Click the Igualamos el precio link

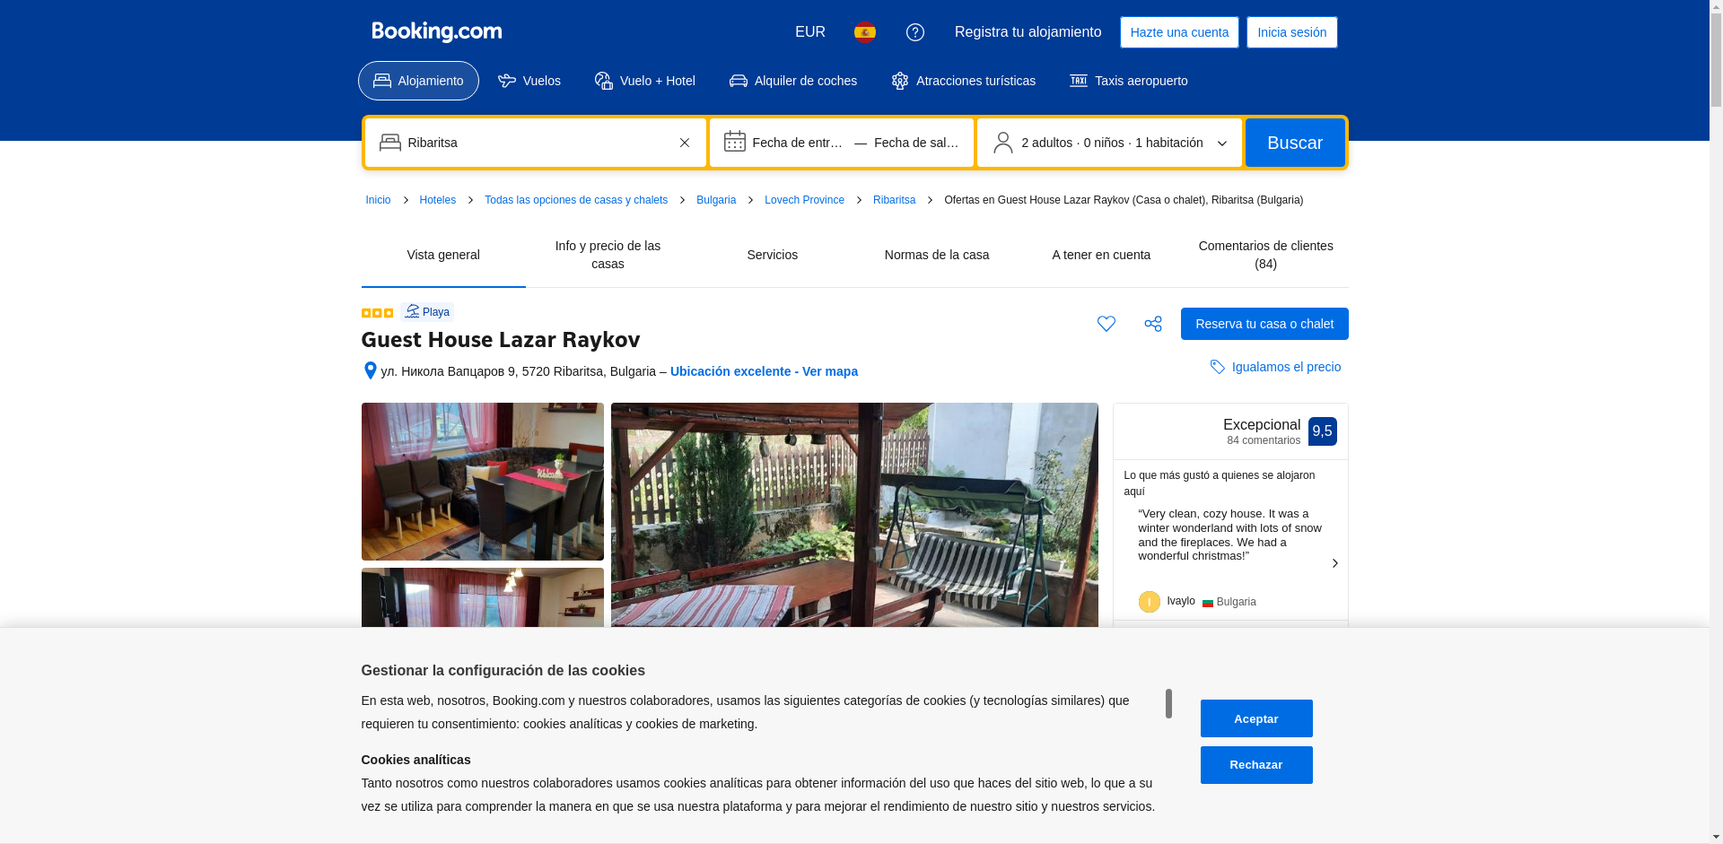coord(1285,367)
